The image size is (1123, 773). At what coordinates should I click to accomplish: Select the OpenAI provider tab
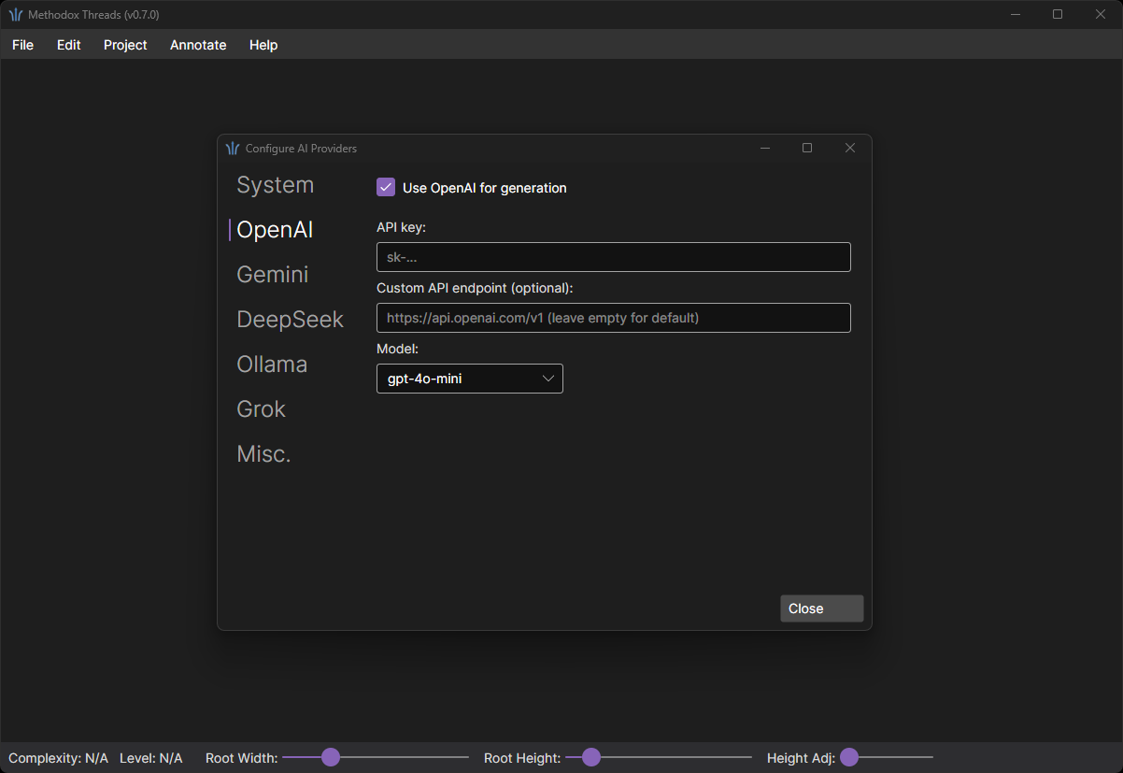click(276, 230)
